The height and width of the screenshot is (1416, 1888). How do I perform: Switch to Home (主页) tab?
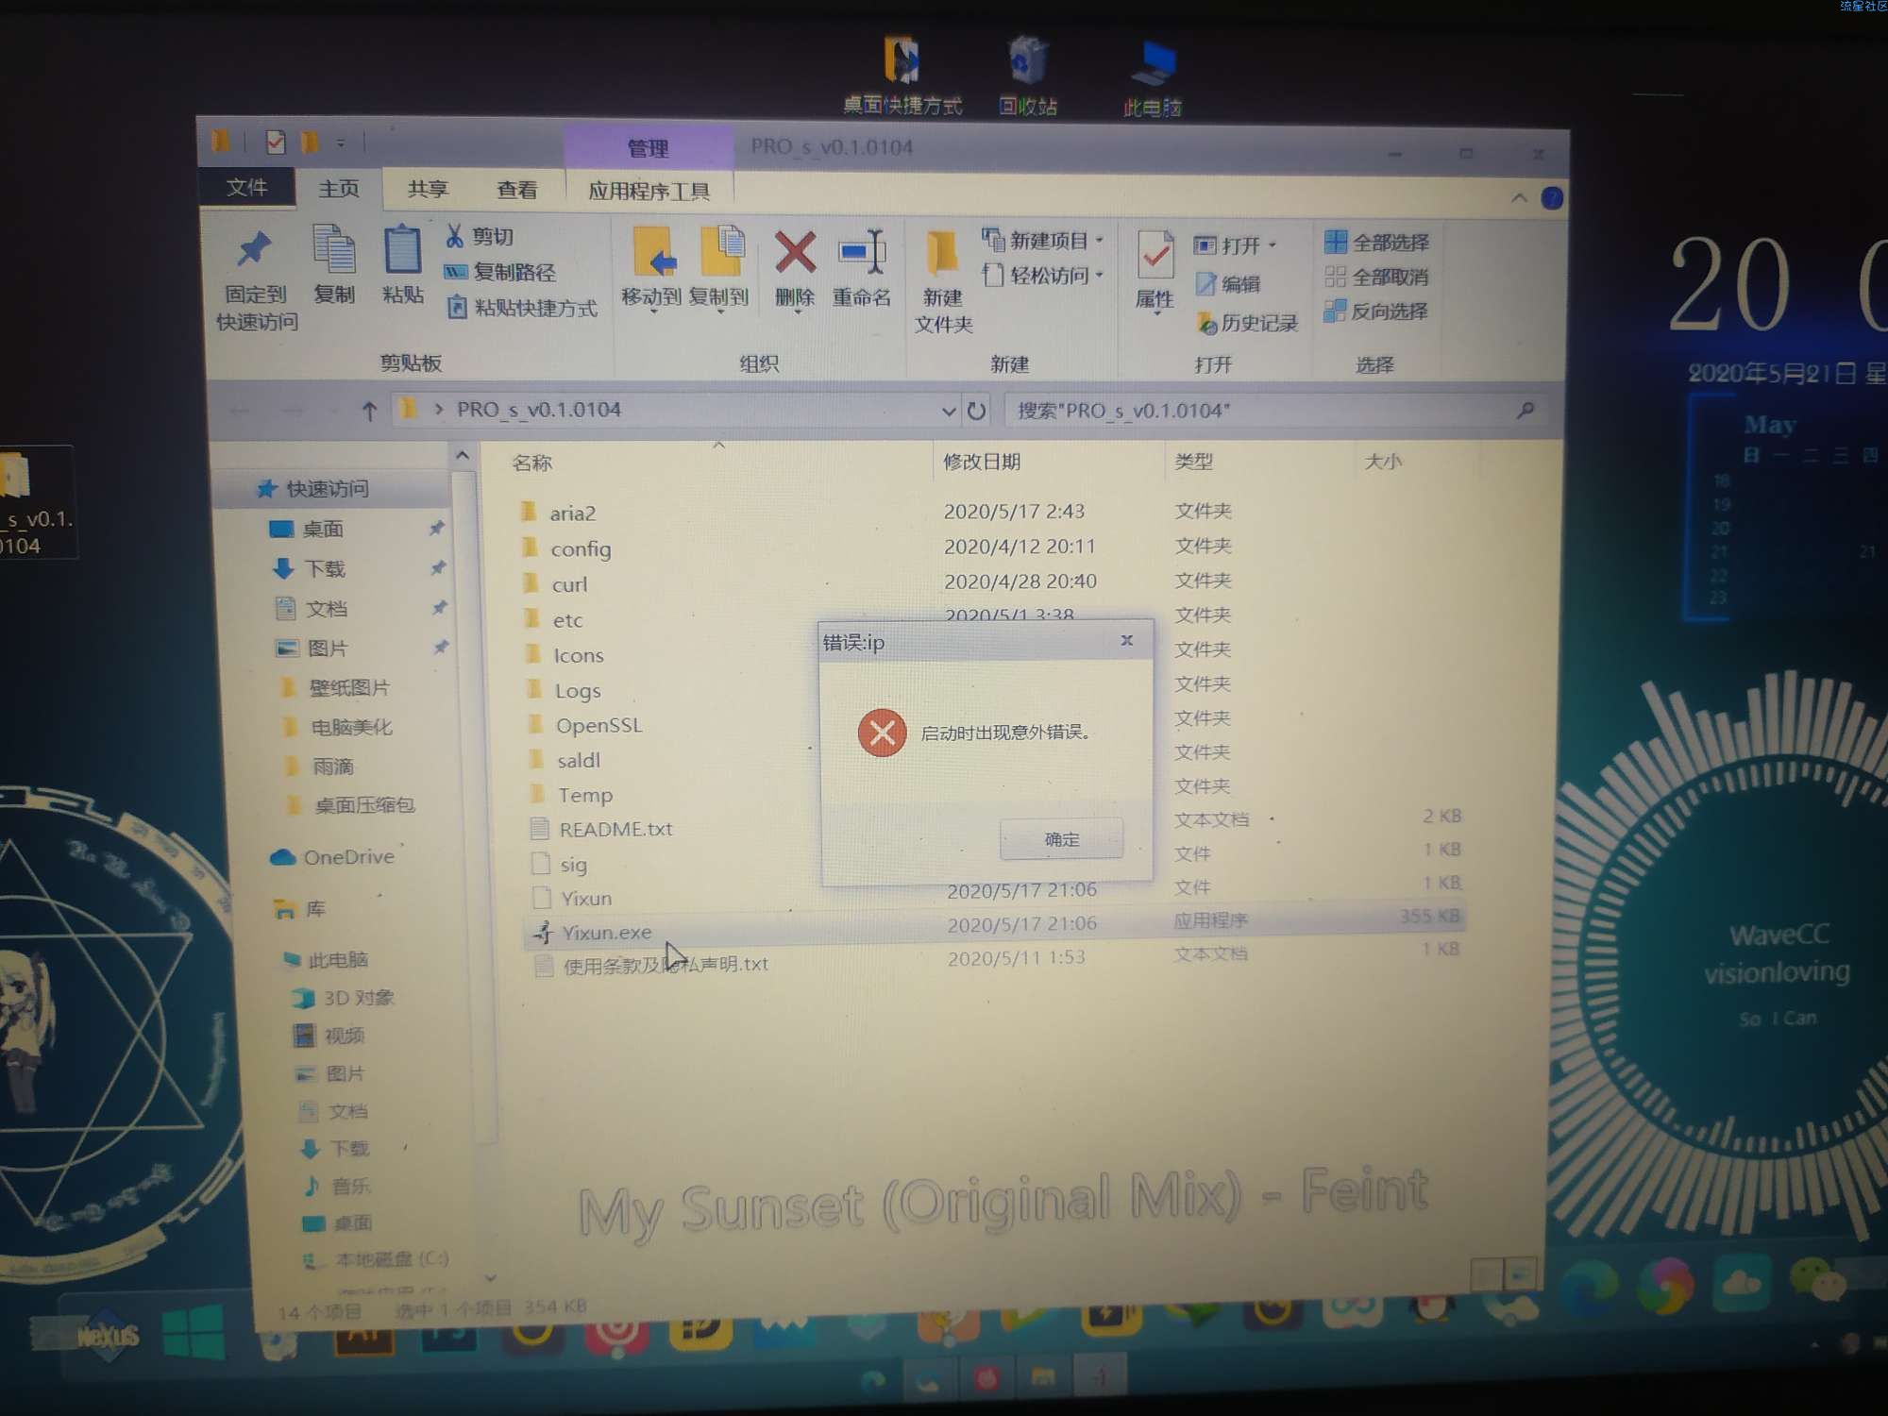click(x=339, y=189)
